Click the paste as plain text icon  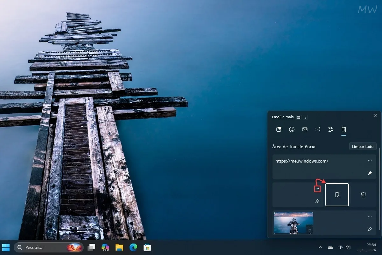pos(337,195)
